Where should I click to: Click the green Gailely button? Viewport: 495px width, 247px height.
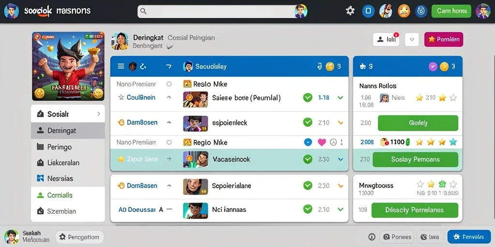click(x=418, y=123)
